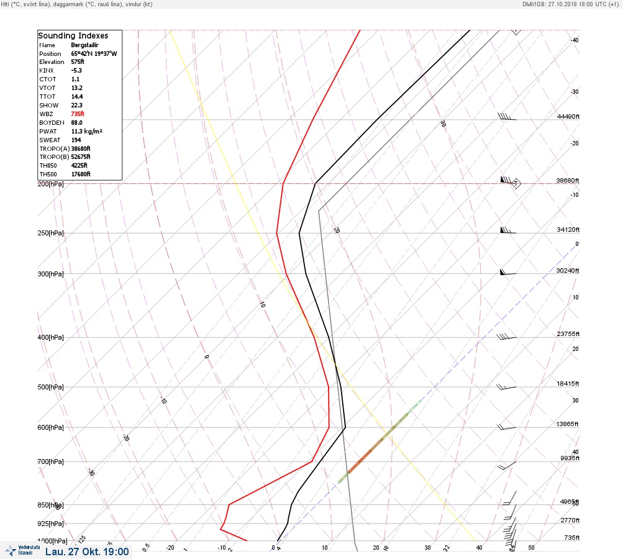Select the TROPO(A) row label
Viewport: 623px width, 559px height.
55,148
